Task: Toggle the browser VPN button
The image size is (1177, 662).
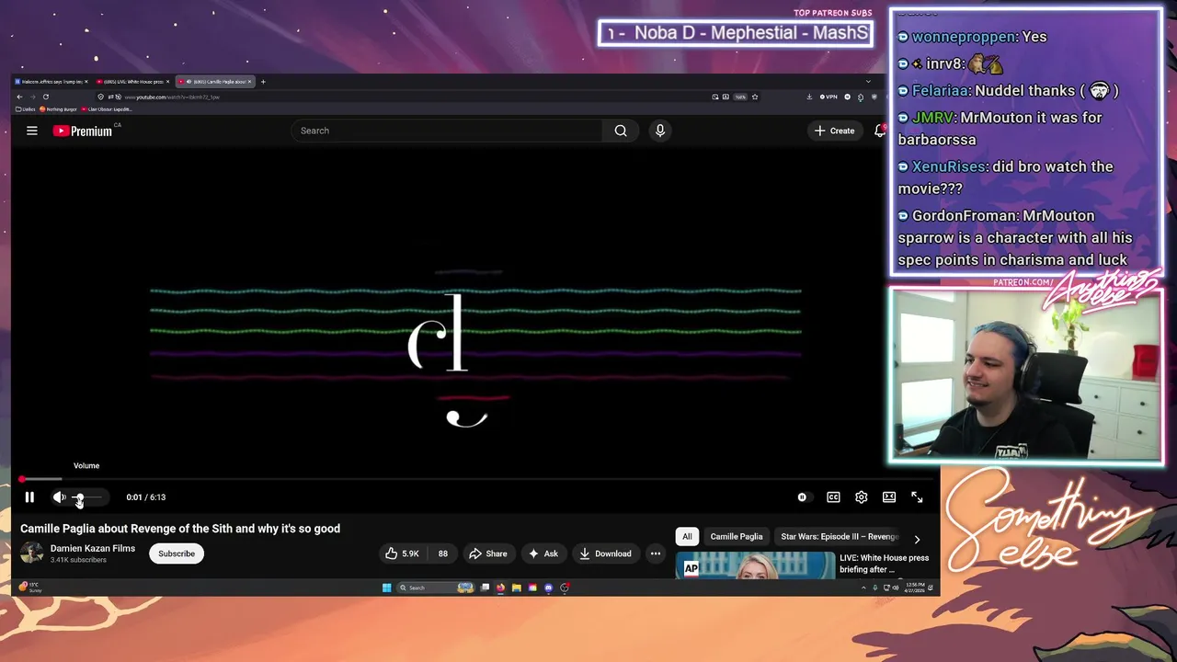Action: [830, 97]
